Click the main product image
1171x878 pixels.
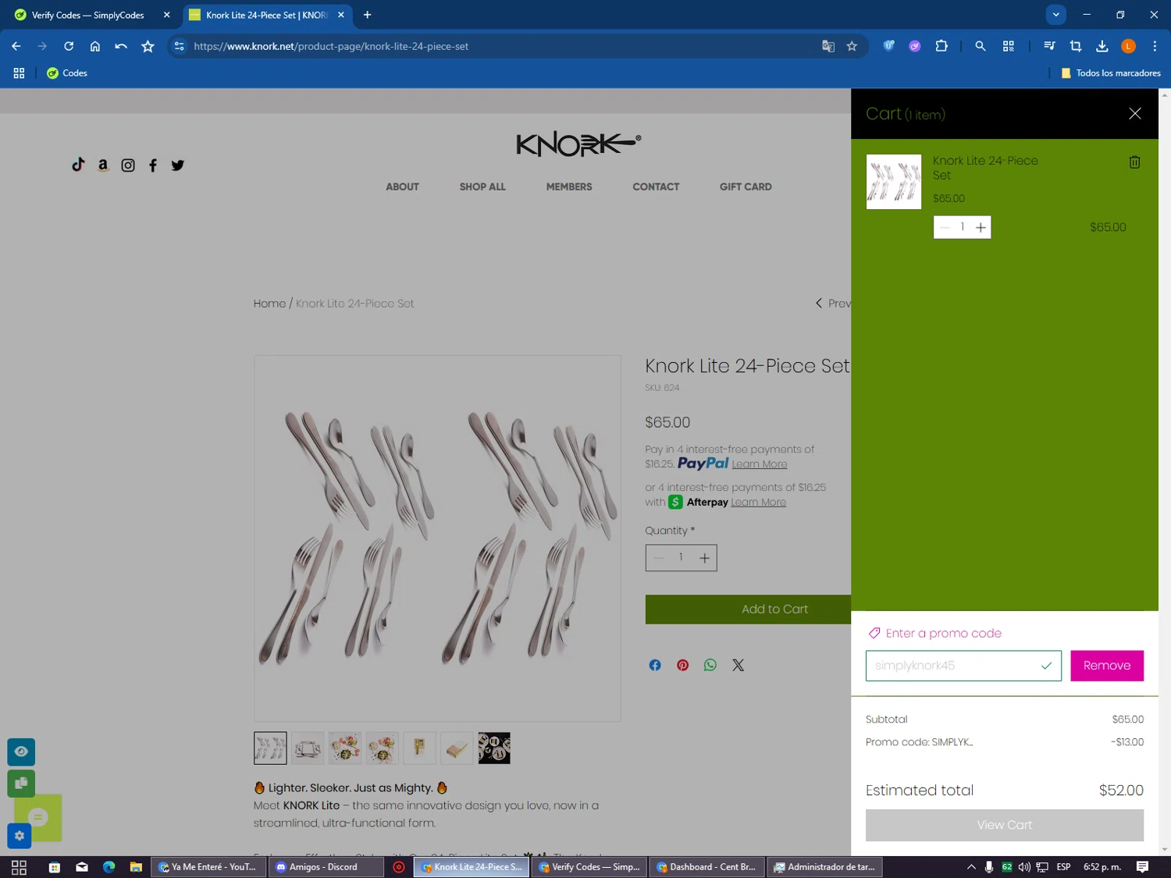437,539
